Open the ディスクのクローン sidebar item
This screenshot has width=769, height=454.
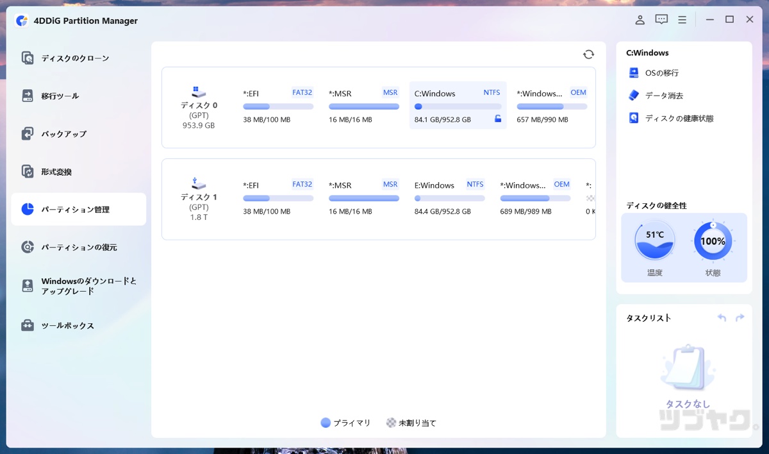click(78, 58)
